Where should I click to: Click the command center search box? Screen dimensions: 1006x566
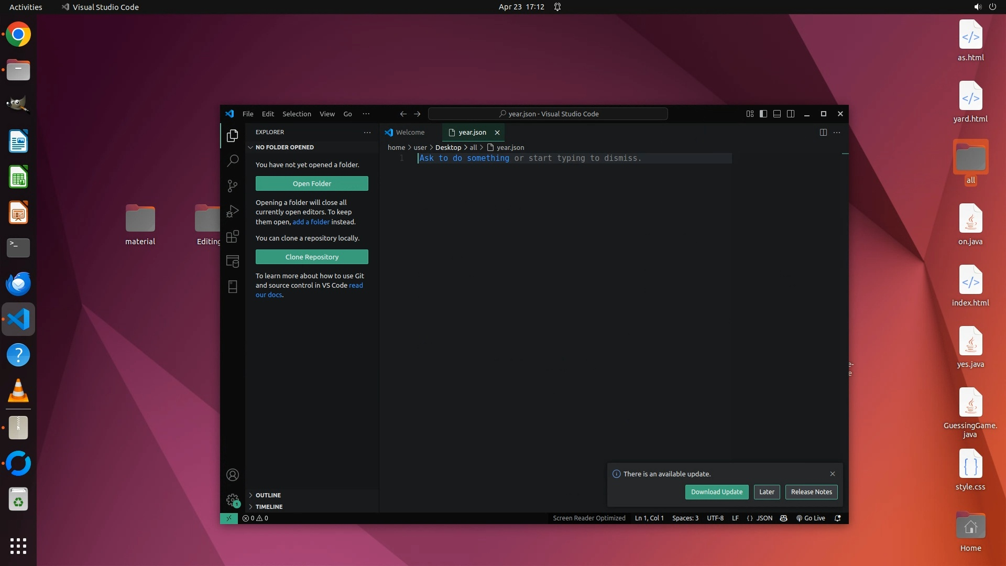click(x=548, y=114)
